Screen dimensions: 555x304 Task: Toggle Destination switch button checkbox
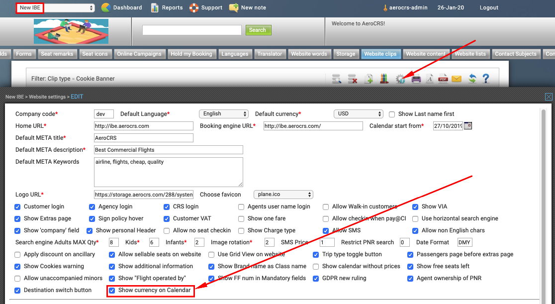point(17,291)
